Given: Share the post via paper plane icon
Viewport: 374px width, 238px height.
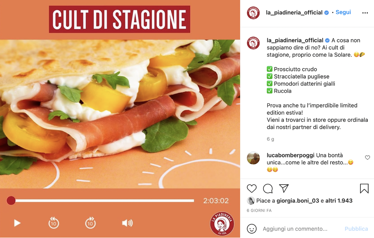Looking at the screenshot, I should coord(284,188).
